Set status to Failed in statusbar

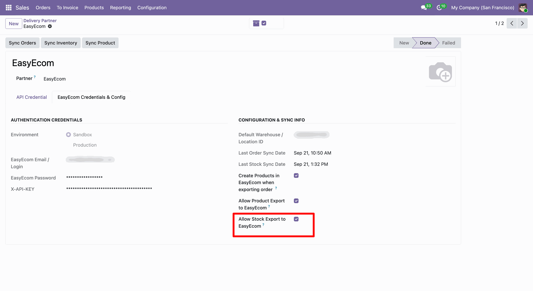coord(448,43)
